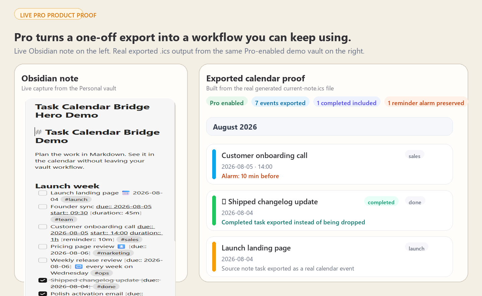This screenshot has height=296, width=482.
Task: Uncheck the Polish activation email task
Action: 43,294
